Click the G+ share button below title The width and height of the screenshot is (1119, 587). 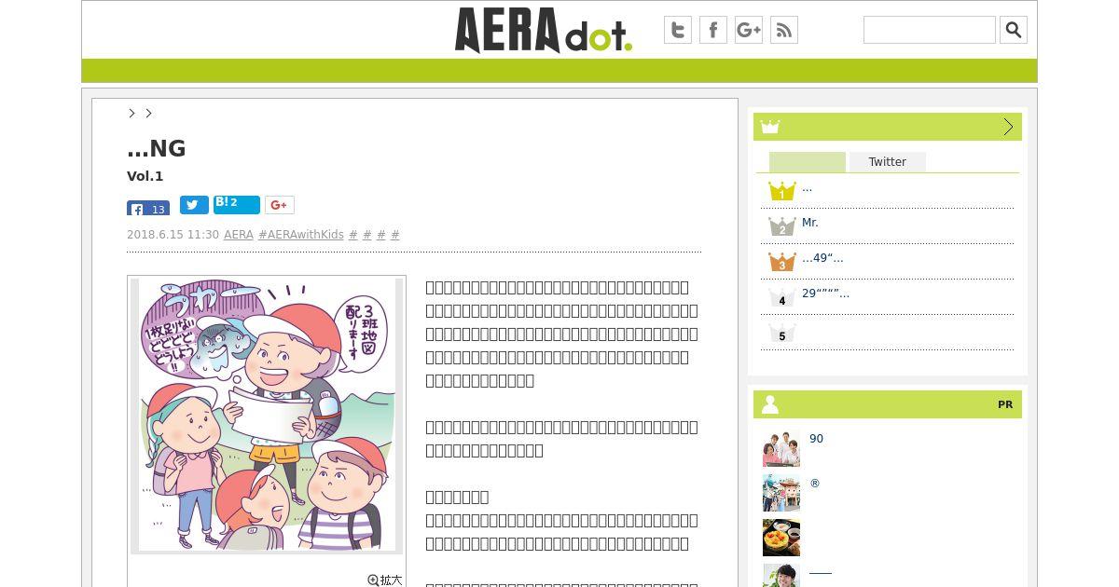(x=280, y=205)
